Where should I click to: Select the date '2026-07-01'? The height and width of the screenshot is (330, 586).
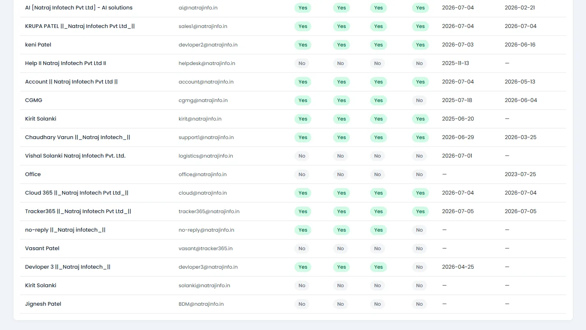click(457, 156)
